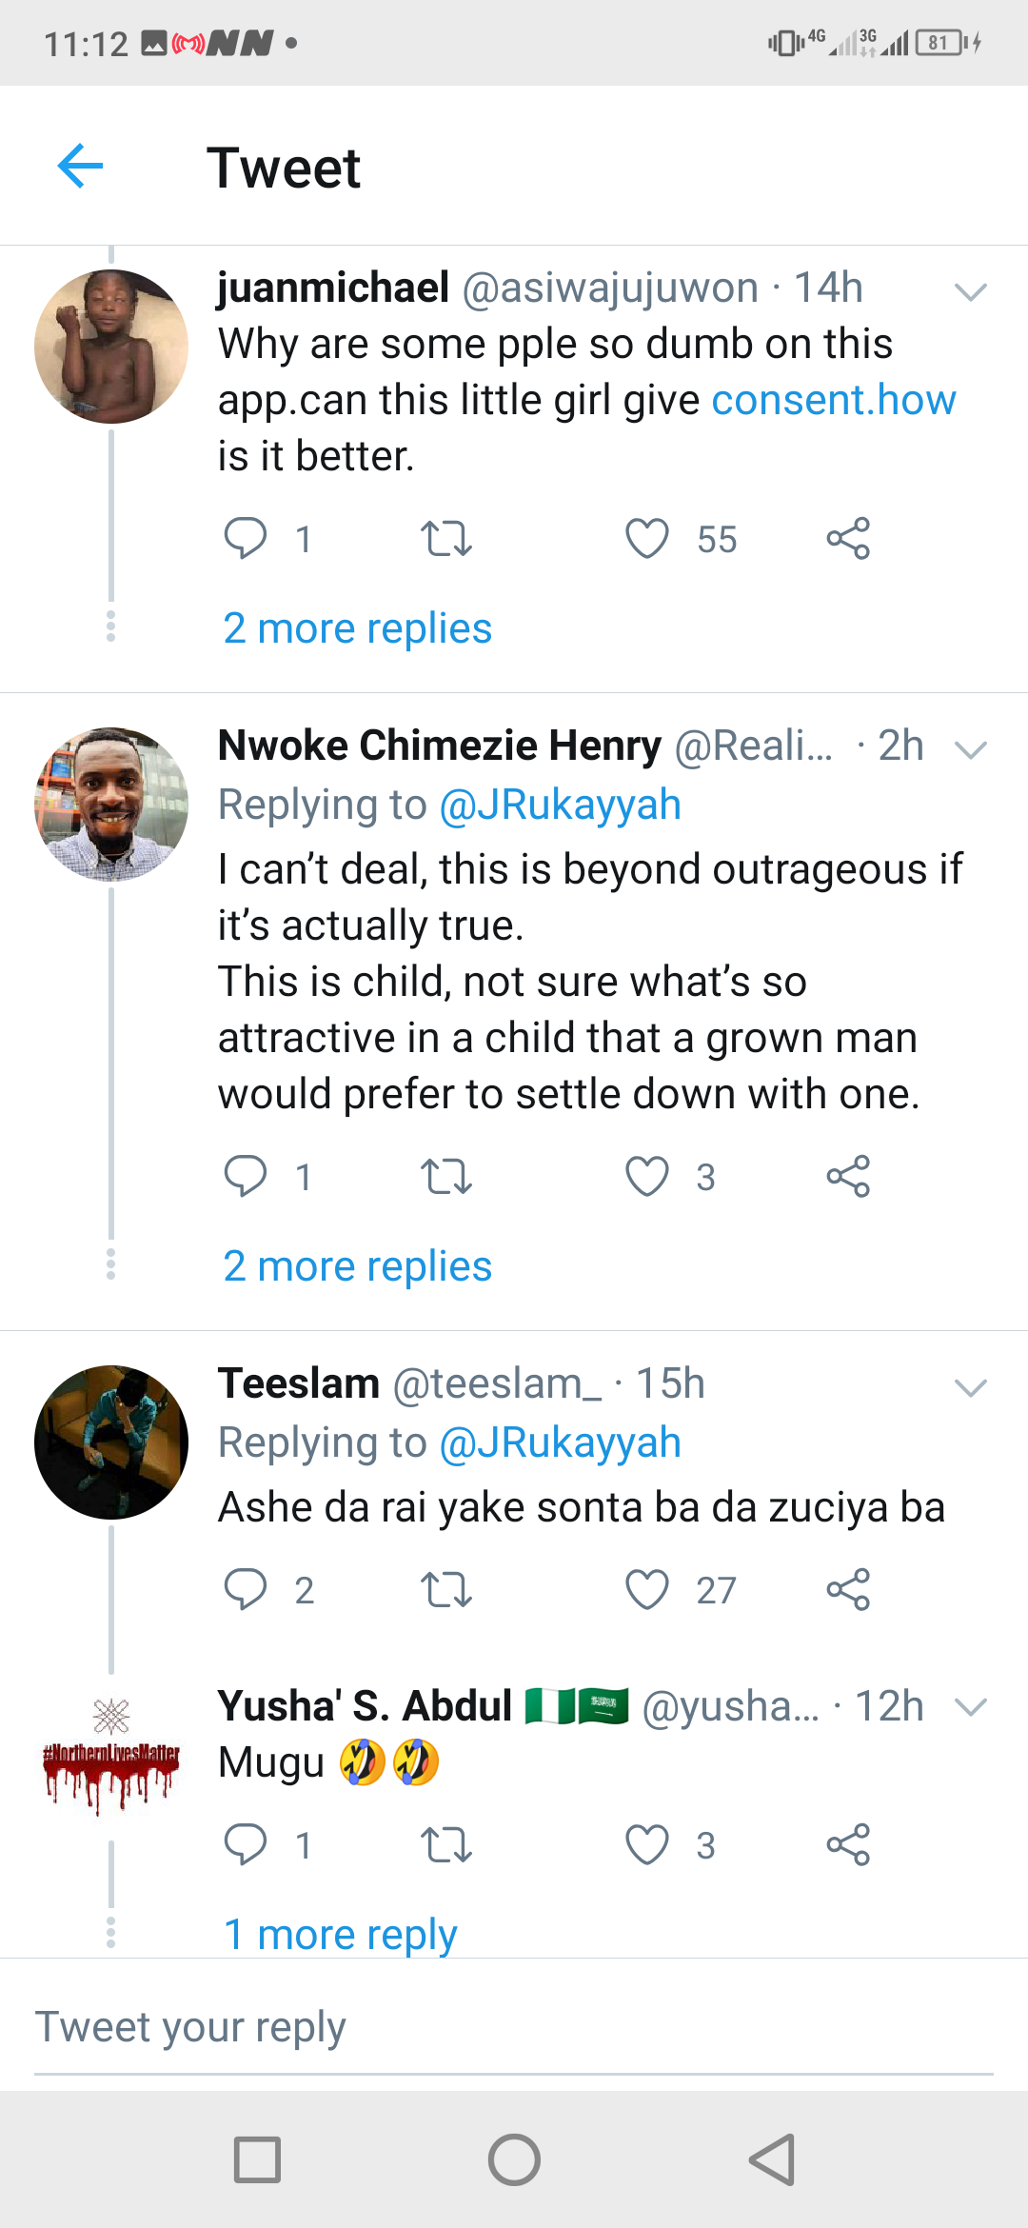
Task: Expand 2 more replies under juanmichael
Action: point(357,628)
